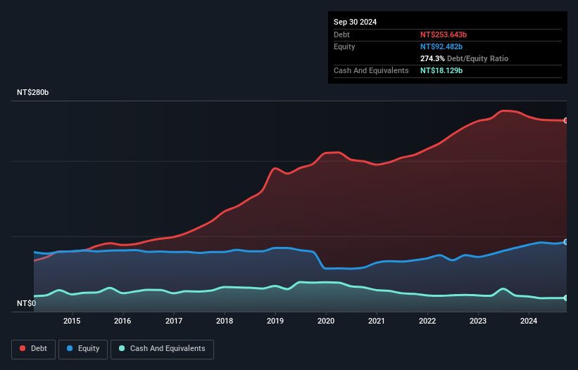Click the NT$0 y-axis label
The height and width of the screenshot is (370, 578).
27,303
